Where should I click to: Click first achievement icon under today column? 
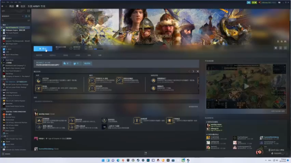[x=39, y=80]
